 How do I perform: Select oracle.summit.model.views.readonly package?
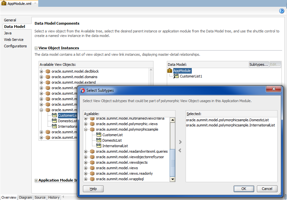click(124, 173)
